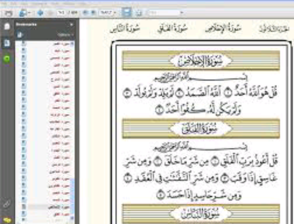Open the zoom percentage dropdown

[115, 13]
